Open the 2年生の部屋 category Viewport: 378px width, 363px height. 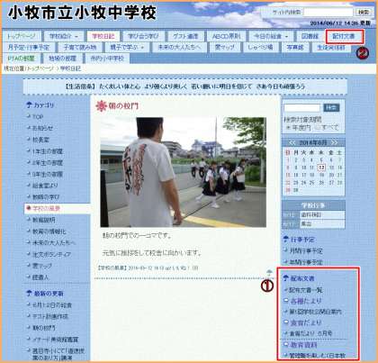[x=48, y=163]
